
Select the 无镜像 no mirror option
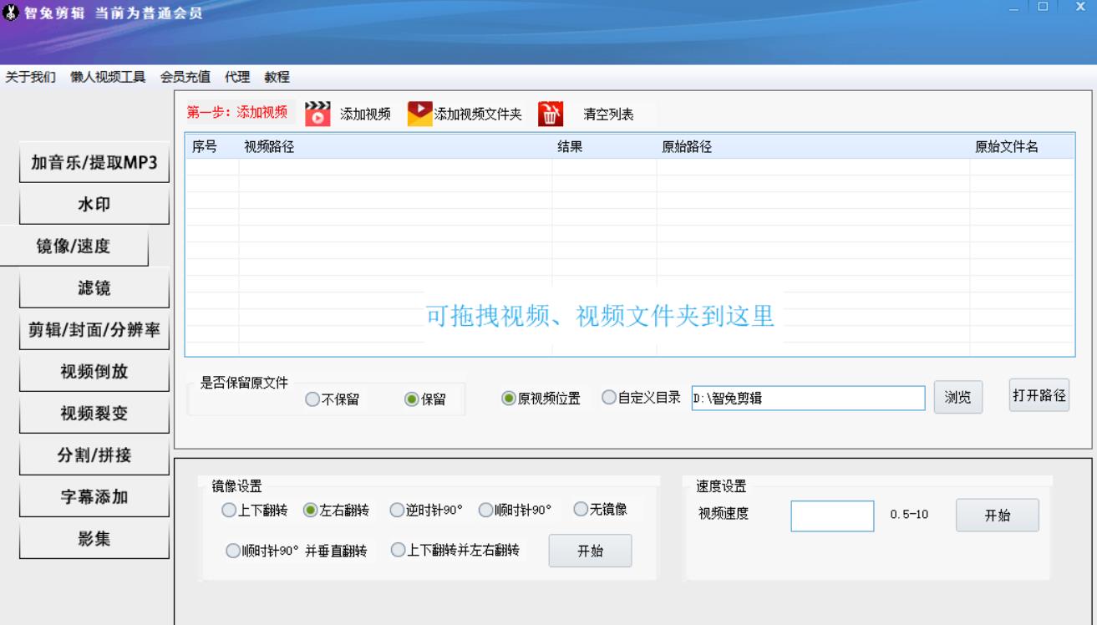581,509
